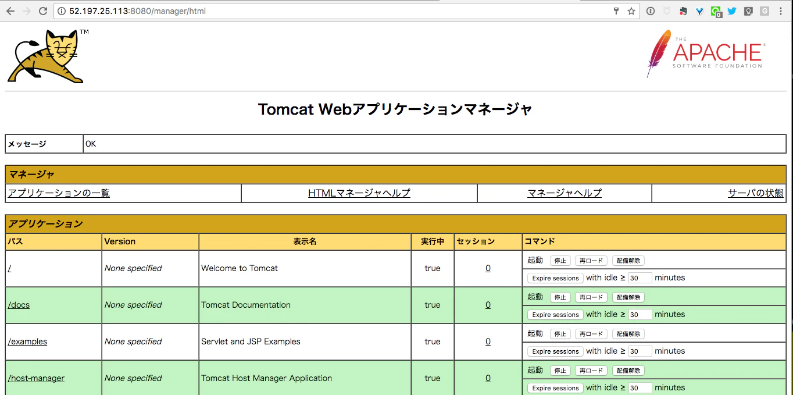This screenshot has width=793, height=395.
Task: Click the green extension icon with 0 badge
Action: coord(716,12)
